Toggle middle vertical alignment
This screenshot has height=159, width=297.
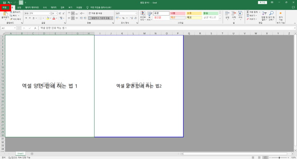(73, 13)
